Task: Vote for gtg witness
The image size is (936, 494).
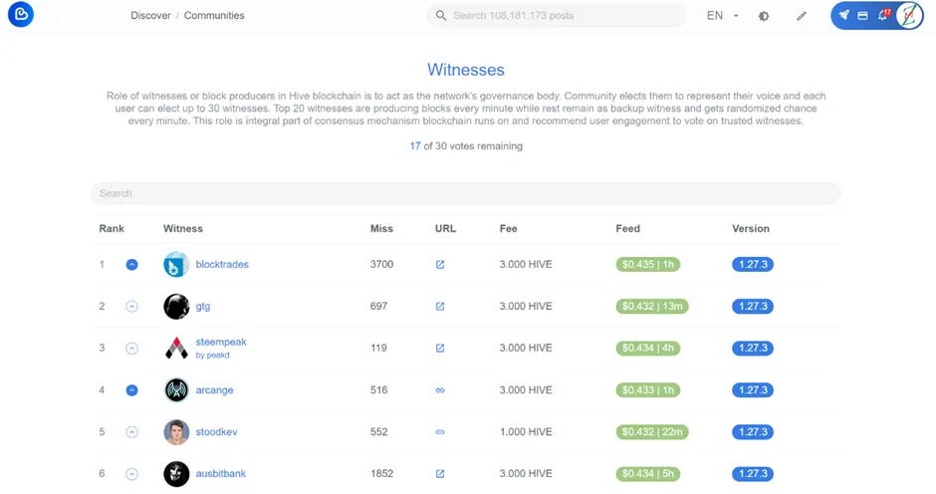Action: coord(131,307)
